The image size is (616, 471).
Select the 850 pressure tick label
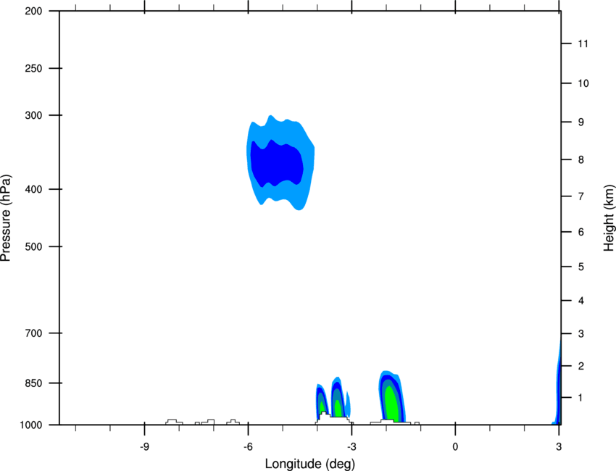33,383
